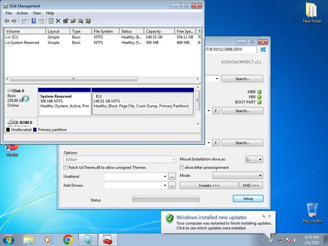The image size is (328, 246).
Task: Click the volume speaker tray icon
Action: (x=295, y=240)
